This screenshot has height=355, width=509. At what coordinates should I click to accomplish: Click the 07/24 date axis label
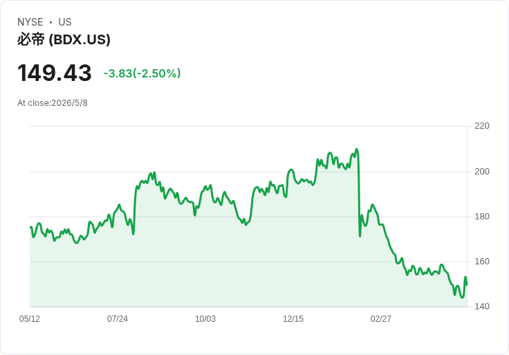click(117, 319)
